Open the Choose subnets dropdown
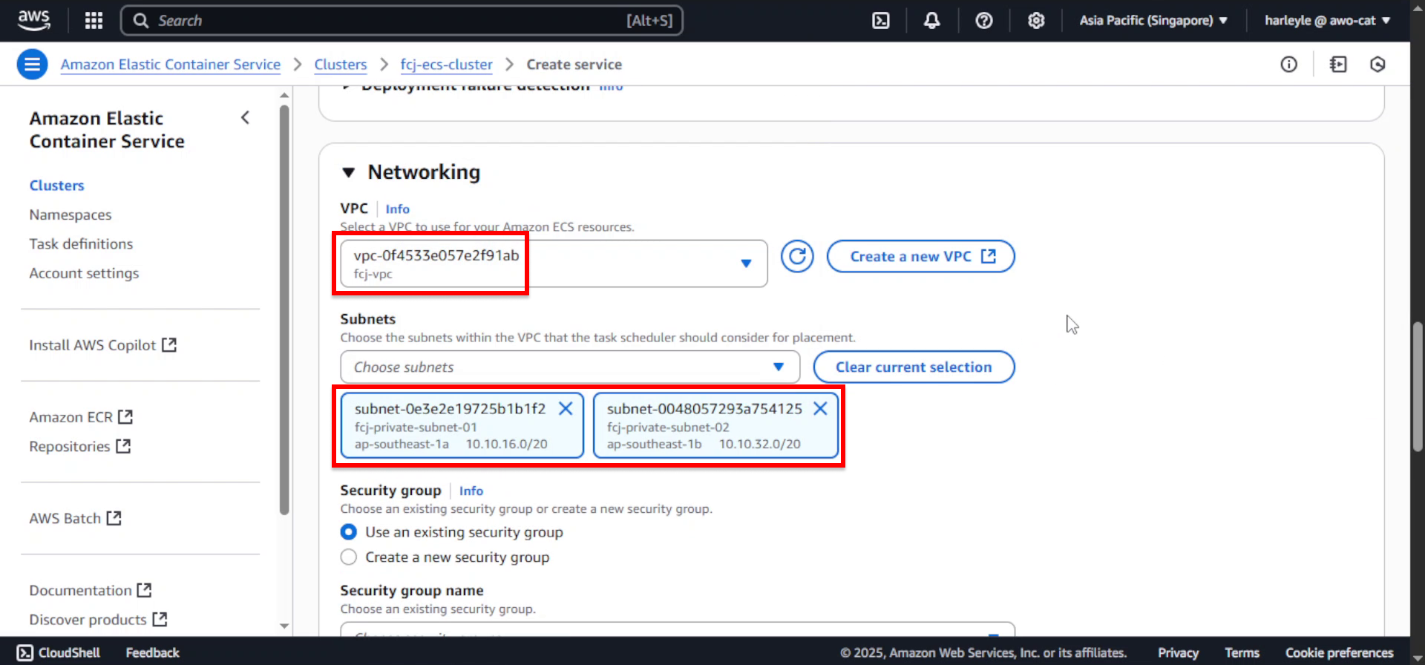Screen dimensions: 1425x665 tap(570, 367)
